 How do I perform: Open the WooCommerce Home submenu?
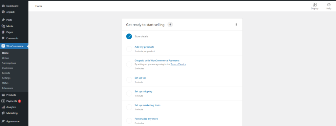pos(5,53)
